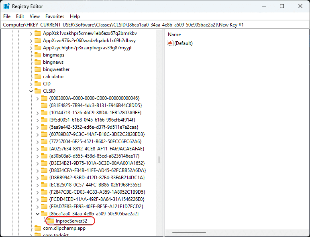Select the AppXzwr976v2e060wada4gabrk1x69h2dbwy key label

(90, 41)
